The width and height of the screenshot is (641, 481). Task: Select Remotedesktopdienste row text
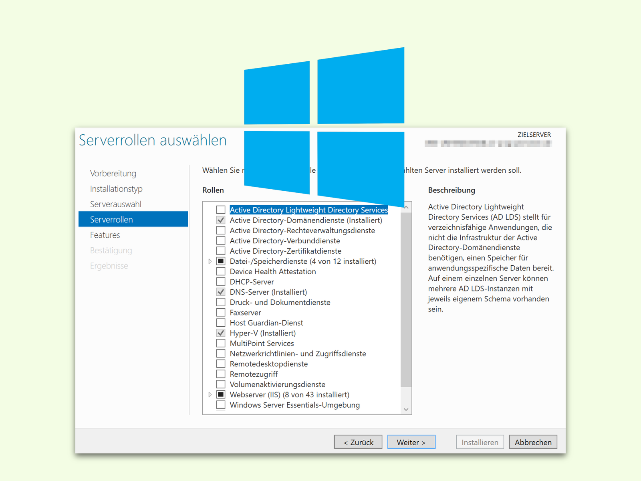pyautogui.click(x=269, y=364)
